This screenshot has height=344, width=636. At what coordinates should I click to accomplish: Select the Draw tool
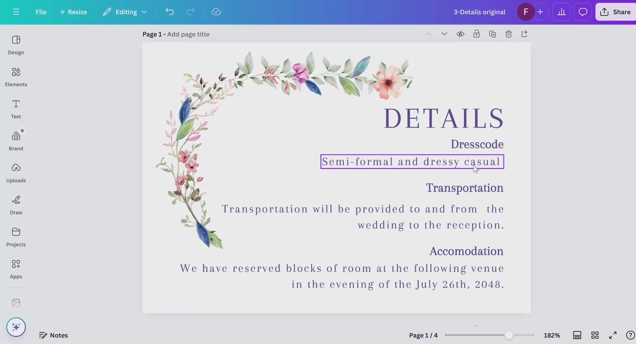click(16, 205)
